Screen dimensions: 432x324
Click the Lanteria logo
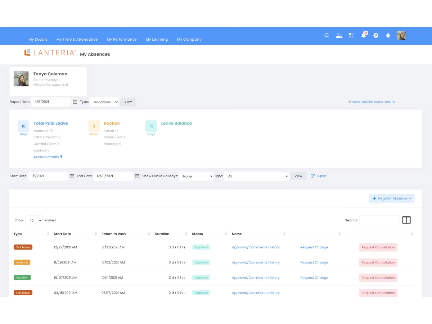50,53
